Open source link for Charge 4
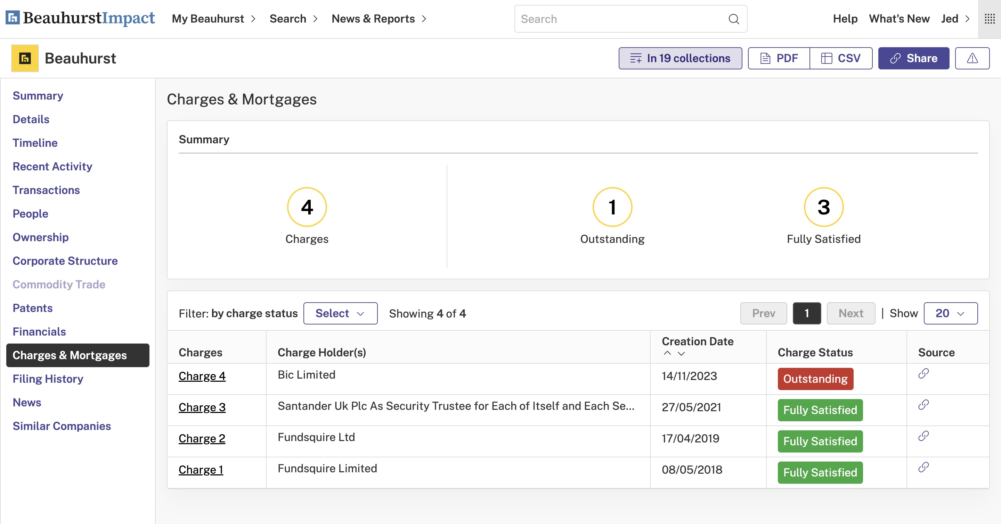 click(x=924, y=373)
